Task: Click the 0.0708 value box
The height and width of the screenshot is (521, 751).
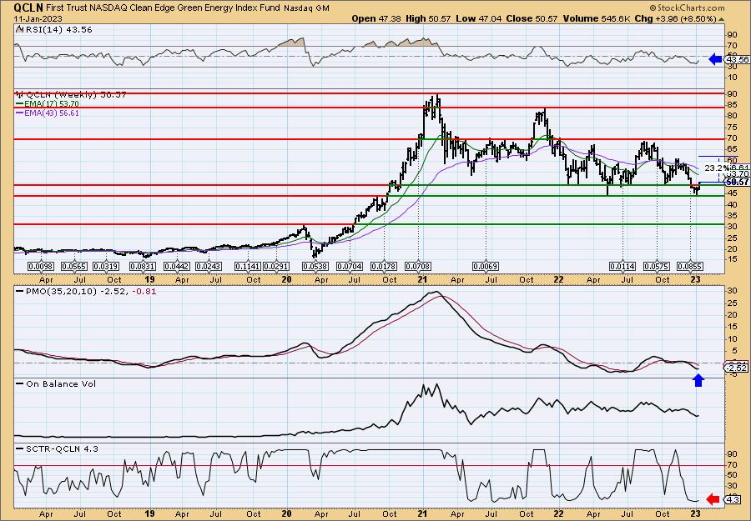Action: pos(418,267)
